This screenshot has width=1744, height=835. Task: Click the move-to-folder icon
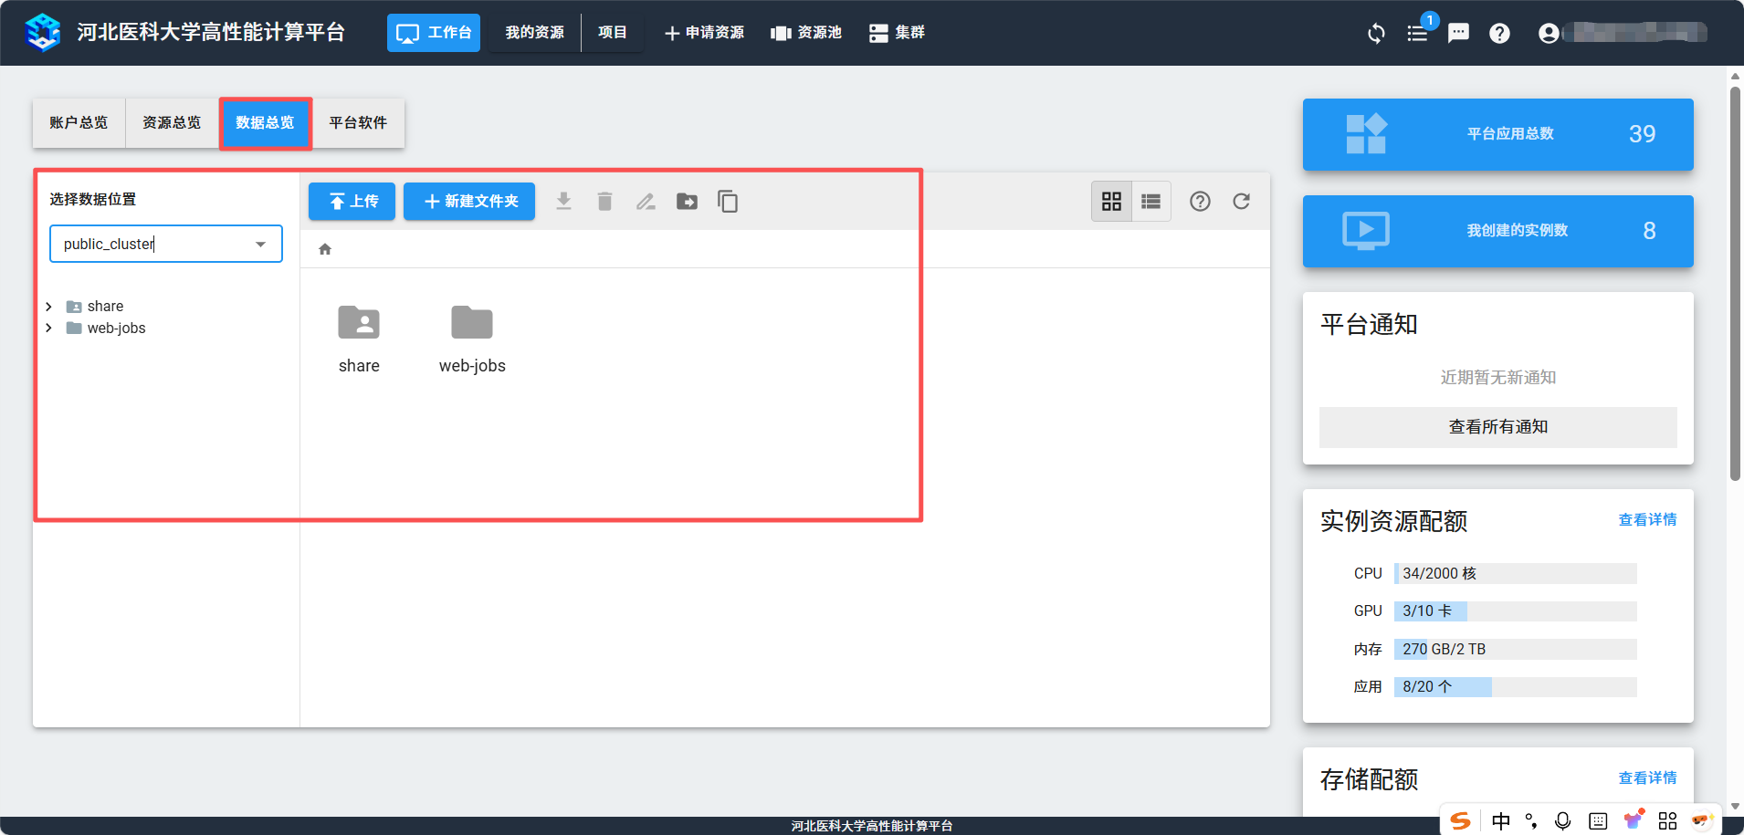tap(687, 201)
